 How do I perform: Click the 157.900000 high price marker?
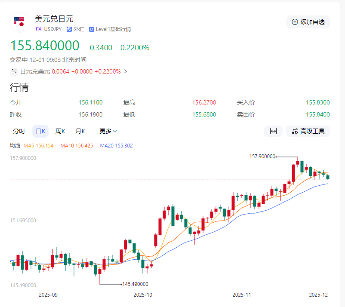tap(262, 157)
